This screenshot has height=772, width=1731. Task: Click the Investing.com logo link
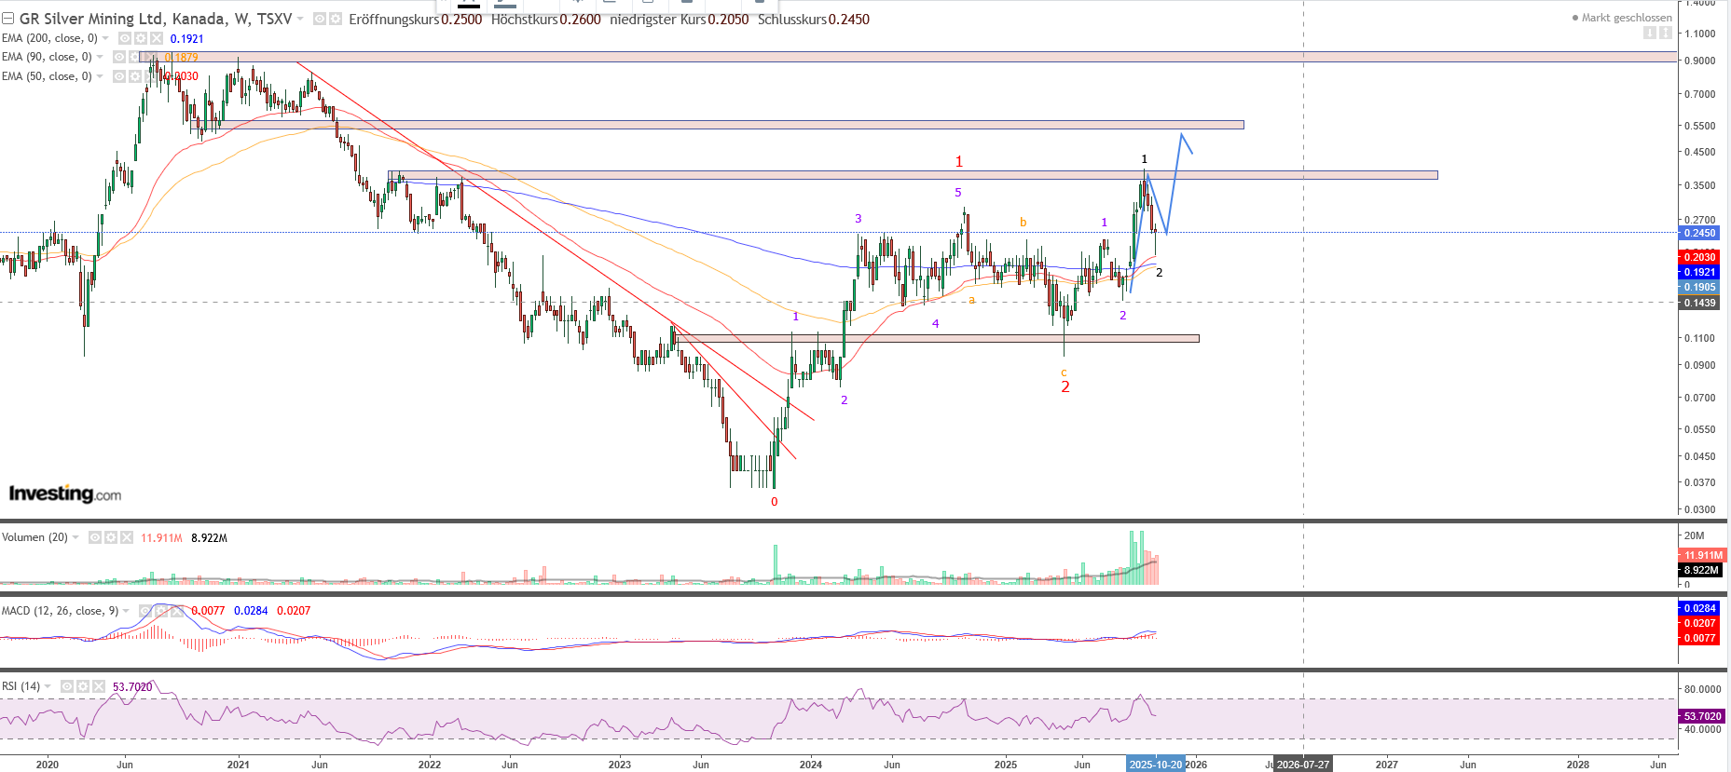pyautogui.click(x=65, y=494)
